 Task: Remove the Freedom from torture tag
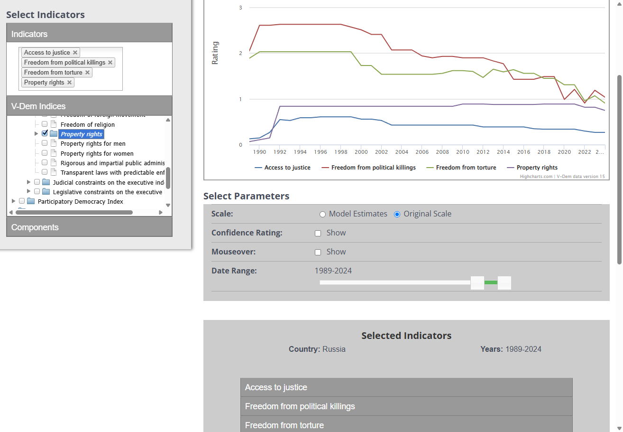tap(87, 73)
